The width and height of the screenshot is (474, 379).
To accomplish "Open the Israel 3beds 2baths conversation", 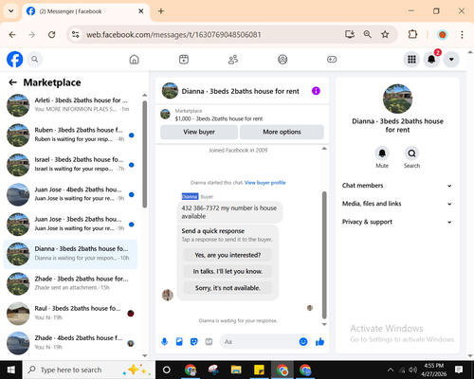I will coord(70,165).
